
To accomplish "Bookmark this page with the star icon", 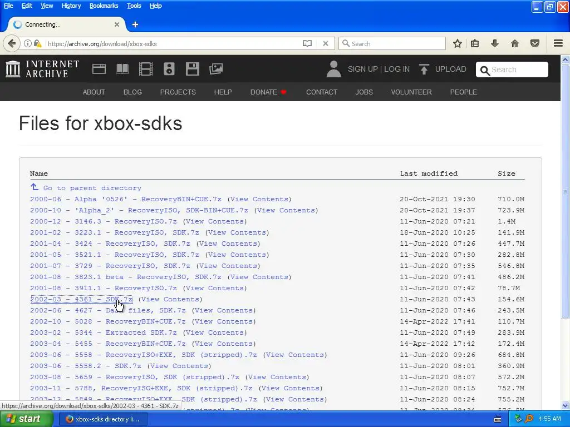I will (458, 43).
